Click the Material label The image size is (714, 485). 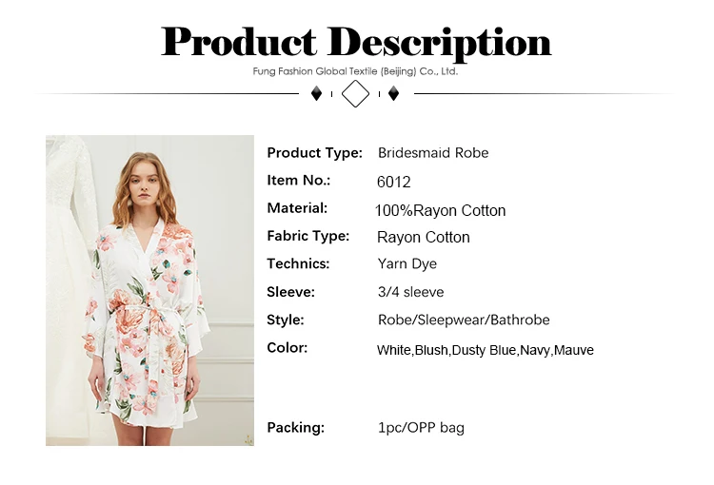297,208
